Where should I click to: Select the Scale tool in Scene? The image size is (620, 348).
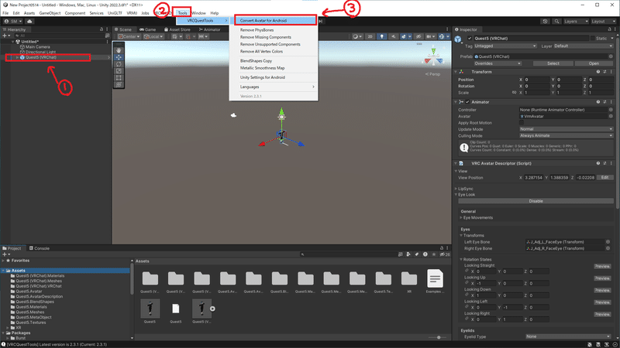119,71
